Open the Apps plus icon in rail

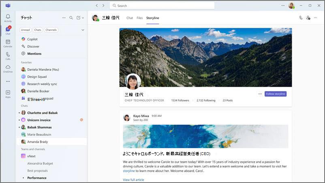pyautogui.click(x=8, y=94)
